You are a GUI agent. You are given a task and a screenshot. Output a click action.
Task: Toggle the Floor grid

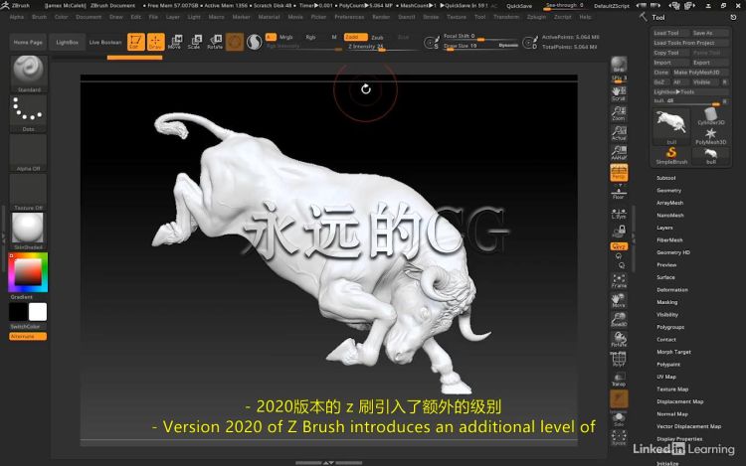619,193
